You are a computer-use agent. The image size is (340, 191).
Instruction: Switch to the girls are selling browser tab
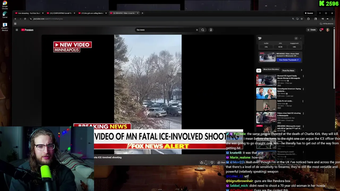click(x=92, y=13)
